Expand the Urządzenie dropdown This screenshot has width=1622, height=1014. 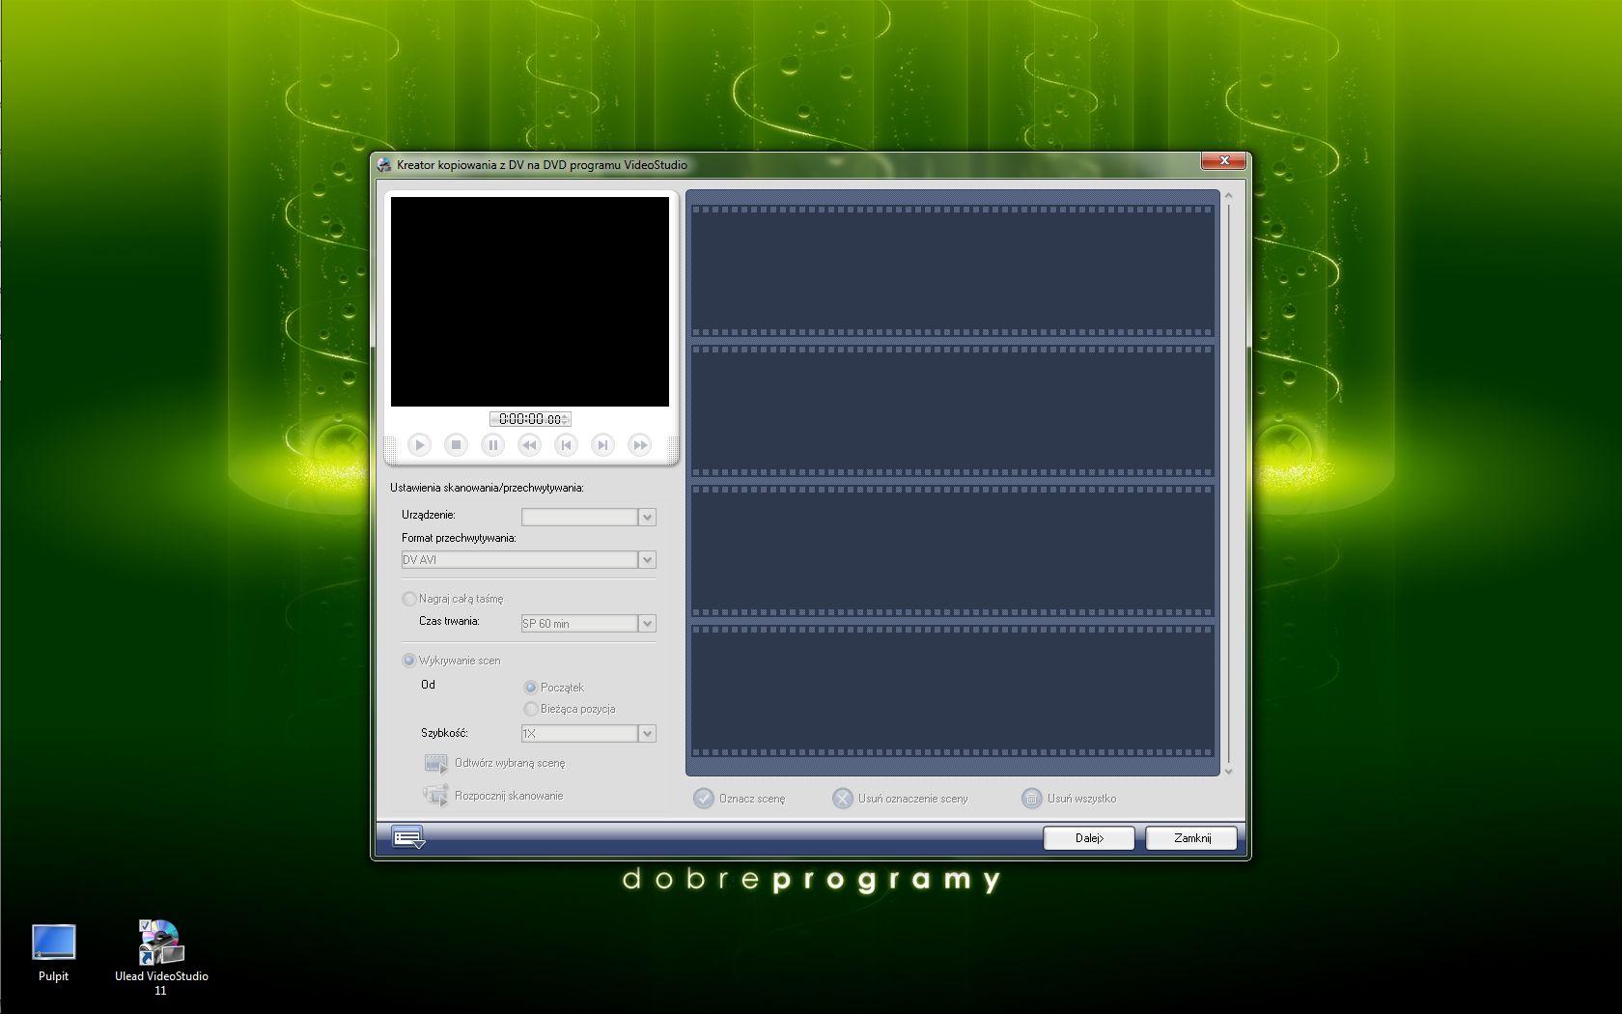coord(647,518)
